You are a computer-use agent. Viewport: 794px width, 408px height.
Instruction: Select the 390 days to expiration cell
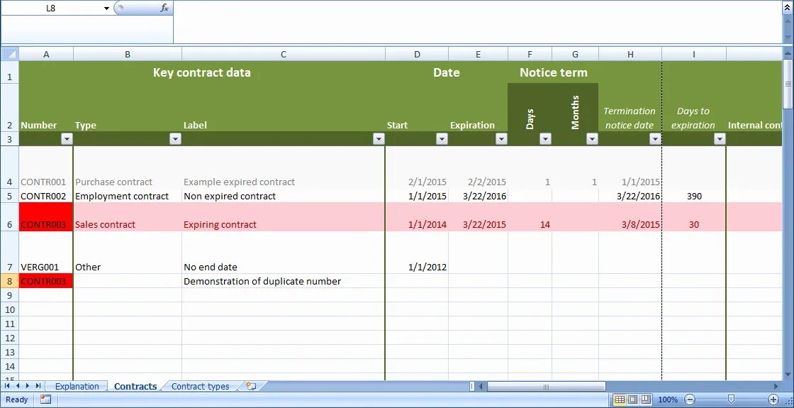click(x=694, y=196)
